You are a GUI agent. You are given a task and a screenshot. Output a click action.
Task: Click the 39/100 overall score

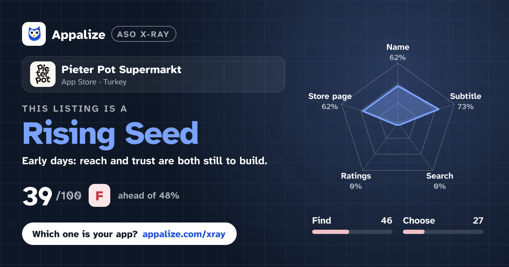52,196
